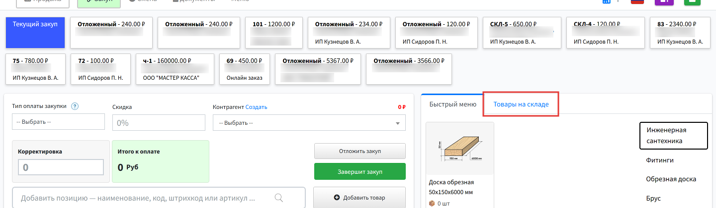The height and width of the screenshot is (208, 716).
Task: Open the Тип оплаты закупки select box
Action: (x=58, y=121)
